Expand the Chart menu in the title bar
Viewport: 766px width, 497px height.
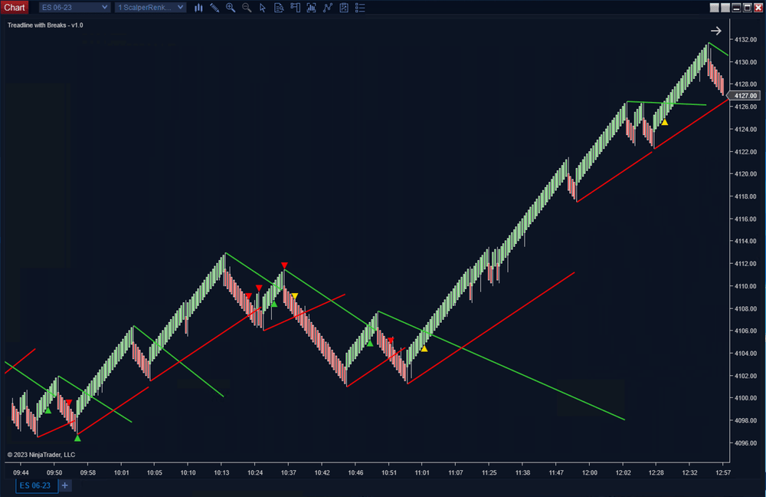point(15,7)
